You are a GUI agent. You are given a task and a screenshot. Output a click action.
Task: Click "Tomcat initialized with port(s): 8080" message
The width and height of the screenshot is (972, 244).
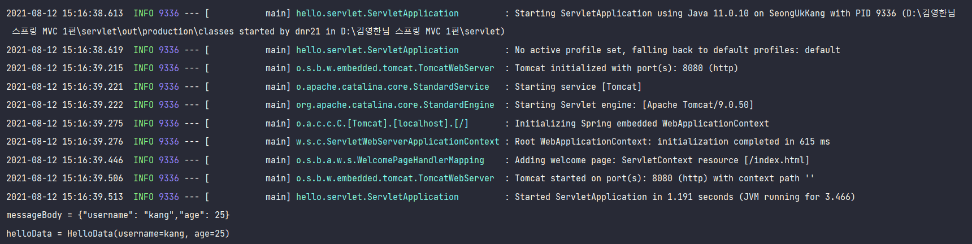[x=626, y=68]
